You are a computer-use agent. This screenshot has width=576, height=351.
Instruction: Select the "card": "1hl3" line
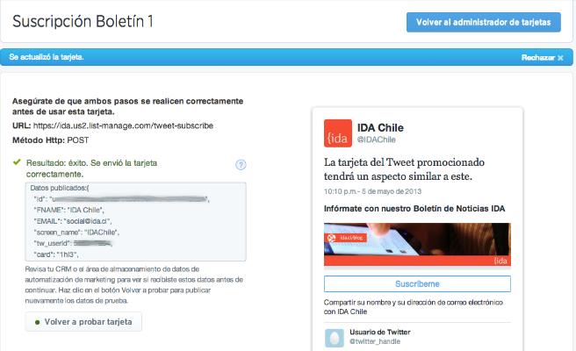click(56, 254)
